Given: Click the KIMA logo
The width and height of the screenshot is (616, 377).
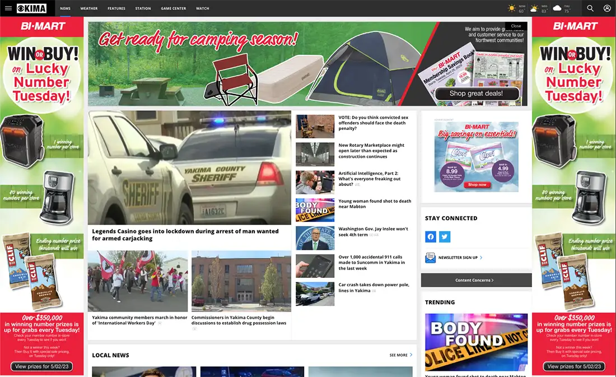Looking at the screenshot, I should pos(32,8).
